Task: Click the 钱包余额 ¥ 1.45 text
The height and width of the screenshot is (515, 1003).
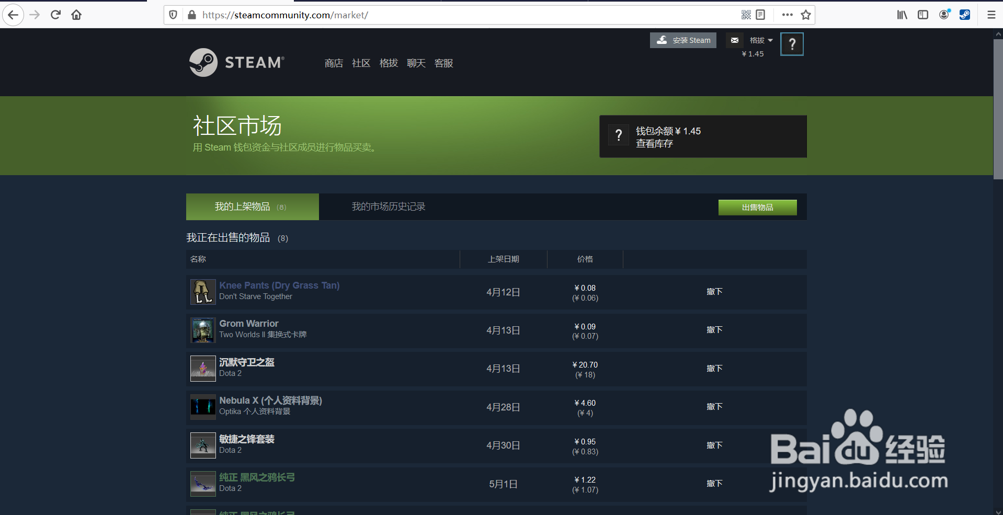Action: click(x=668, y=131)
